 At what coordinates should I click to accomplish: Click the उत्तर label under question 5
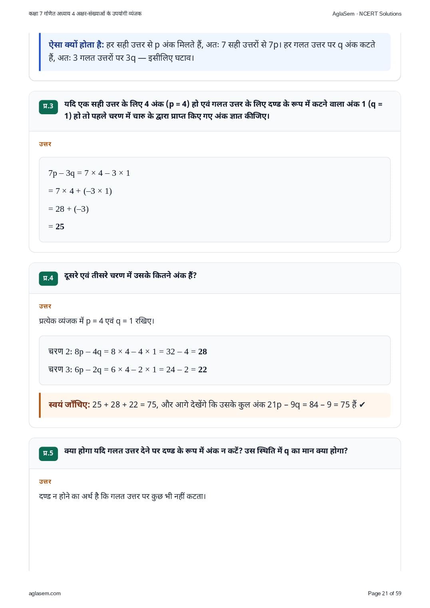[x=45, y=482]
